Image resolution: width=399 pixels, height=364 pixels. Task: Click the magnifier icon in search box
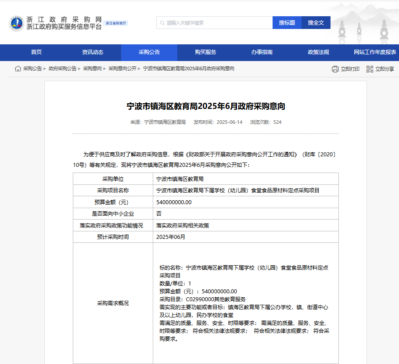[162, 23]
